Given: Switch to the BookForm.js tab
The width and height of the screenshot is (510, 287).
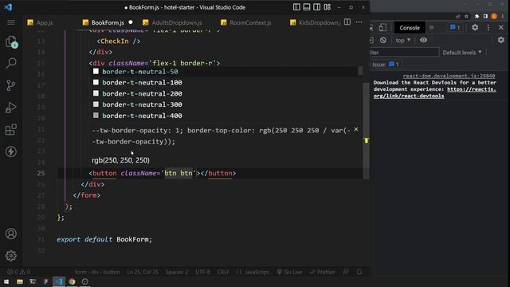Looking at the screenshot, I should (x=108, y=22).
